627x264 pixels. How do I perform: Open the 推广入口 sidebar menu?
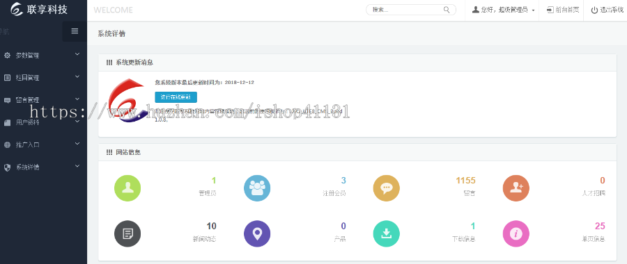click(43, 145)
